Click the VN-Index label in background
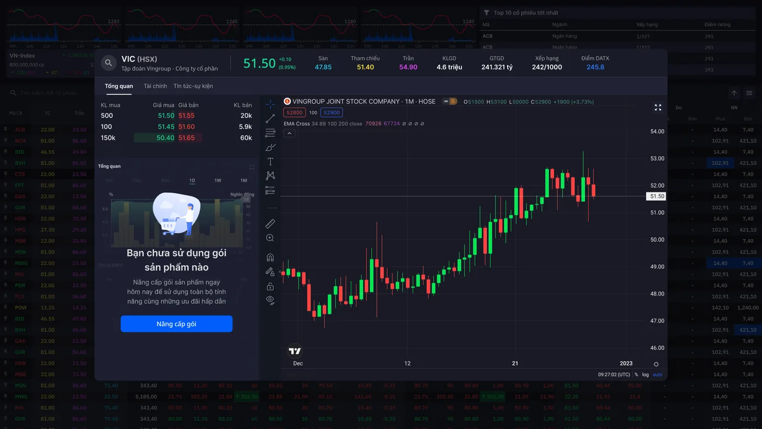The width and height of the screenshot is (762, 429). pos(22,56)
